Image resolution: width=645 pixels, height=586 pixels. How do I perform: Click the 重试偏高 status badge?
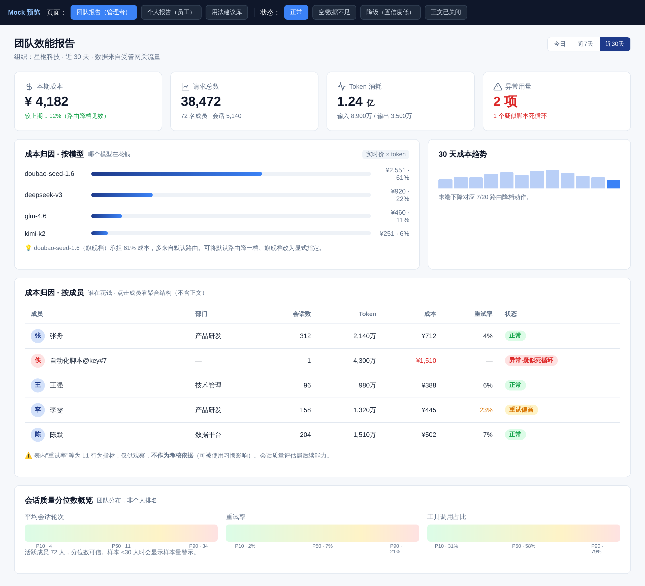521,410
